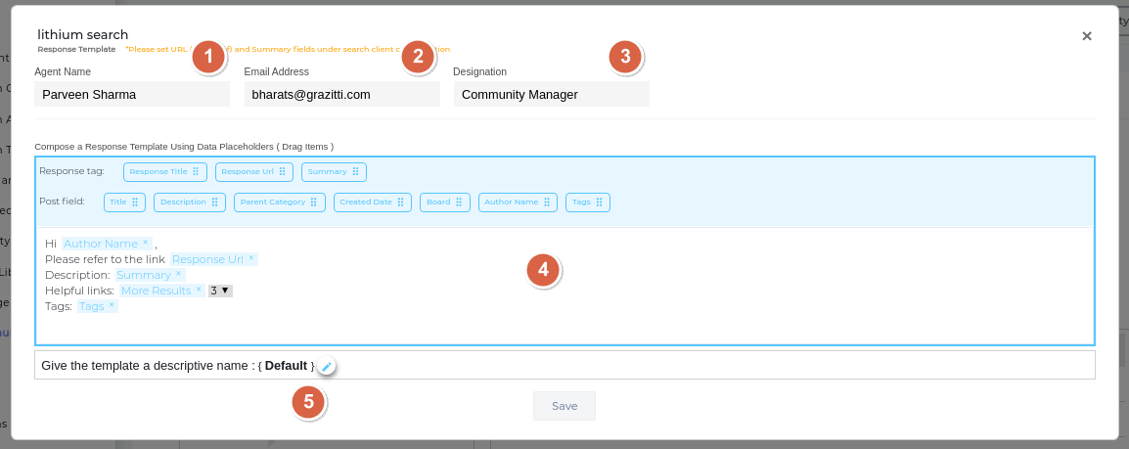
Task: Click the Designation text field
Action: click(x=551, y=95)
